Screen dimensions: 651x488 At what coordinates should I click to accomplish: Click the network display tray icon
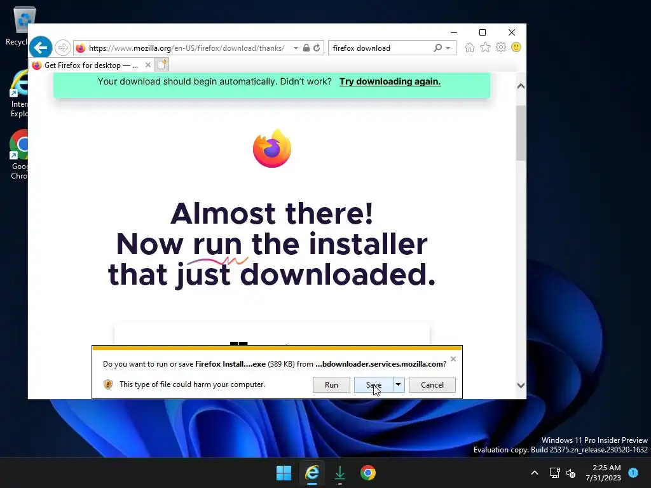pyautogui.click(x=554, y=473)
